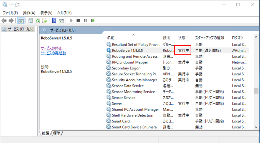
Task: Click 自動 (遅延開始) startup type of RoboServer
Action: point(208,50)
